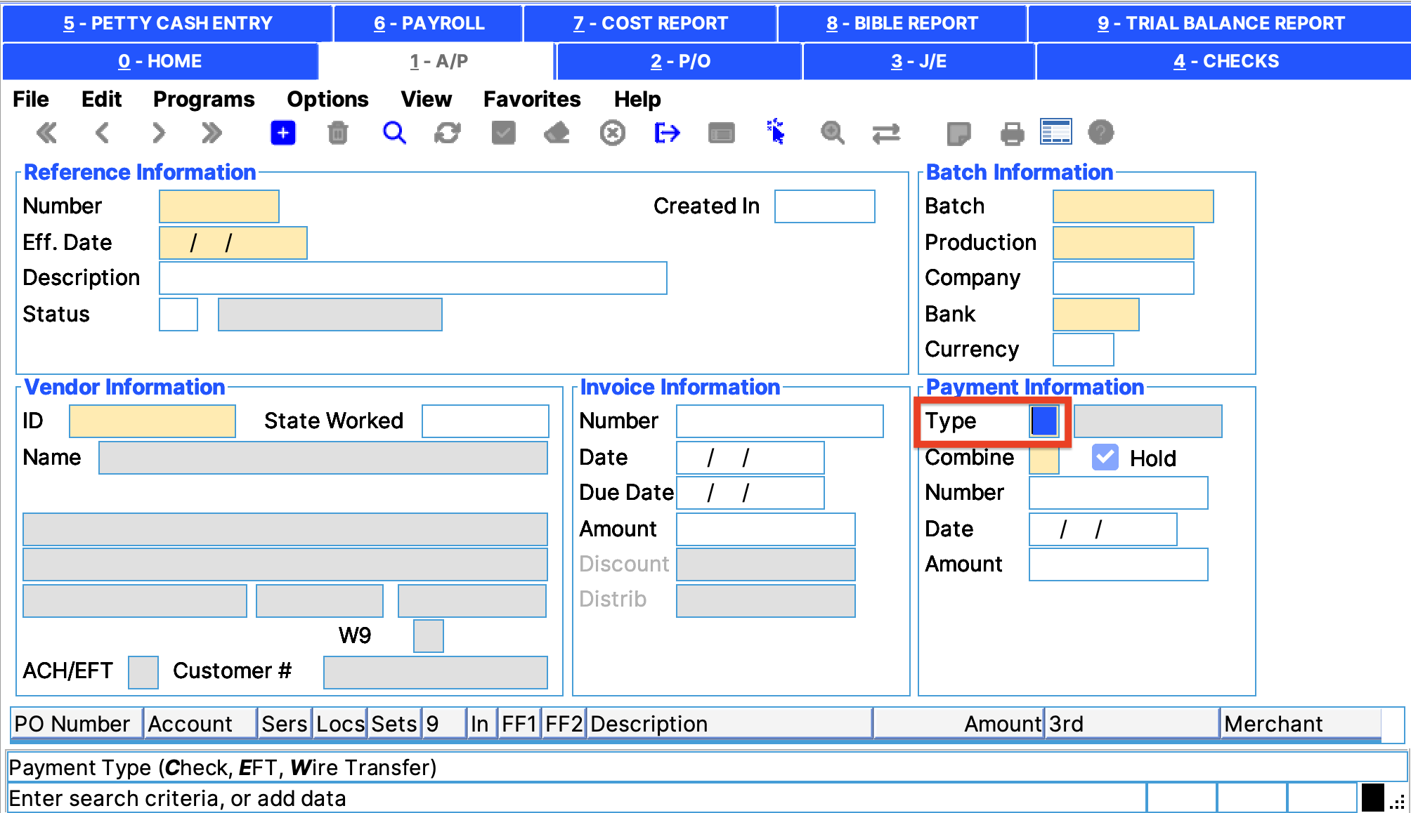Screen dimensions: 1411x813
Task: Open the Edit menu
Action: tap(101, 99)
